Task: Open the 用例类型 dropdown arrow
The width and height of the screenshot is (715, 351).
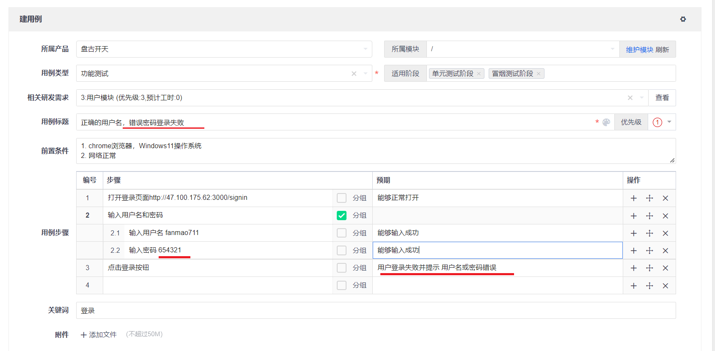Action: pyautogui.click(x=366, y=74)
